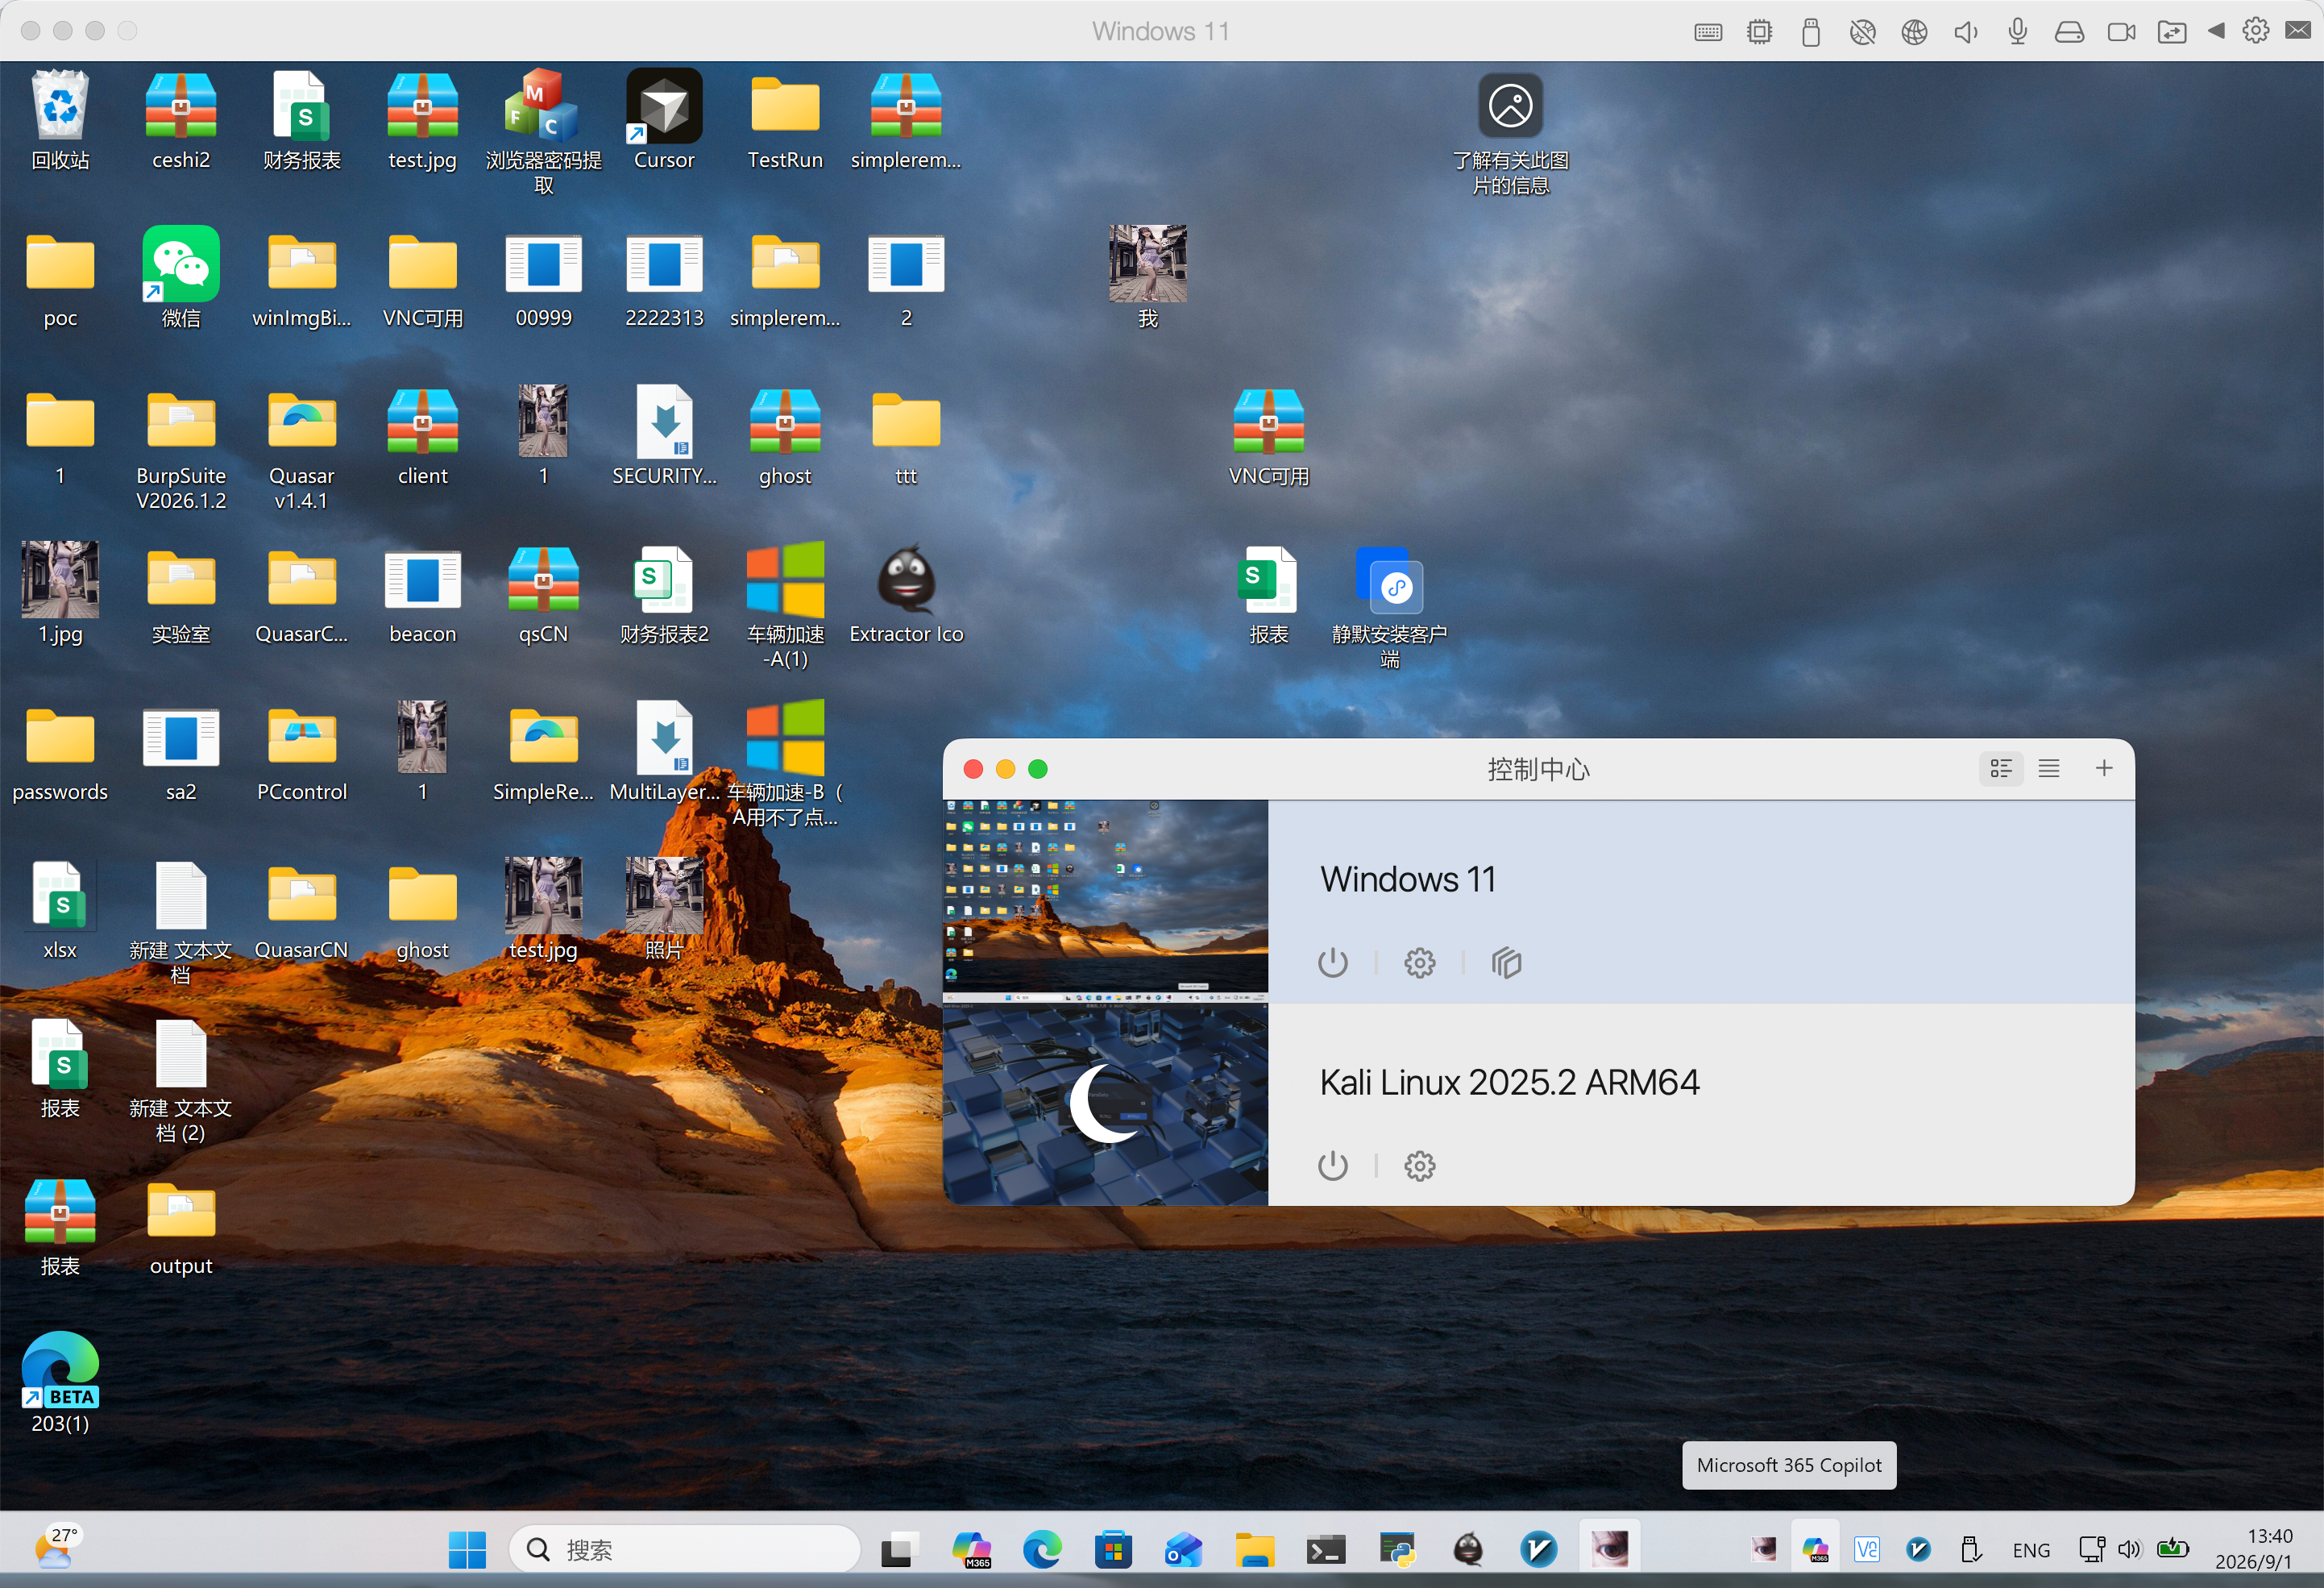Switch 控制中心 to detailed view
2324x1588 pixels.
[2001, 768]
